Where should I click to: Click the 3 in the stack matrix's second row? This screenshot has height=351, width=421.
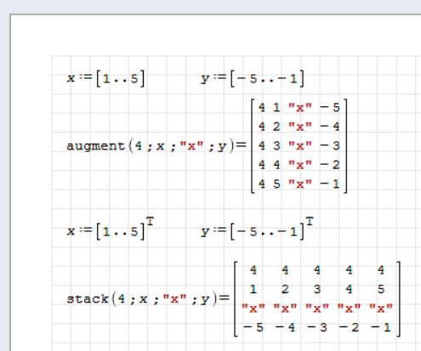317,289
